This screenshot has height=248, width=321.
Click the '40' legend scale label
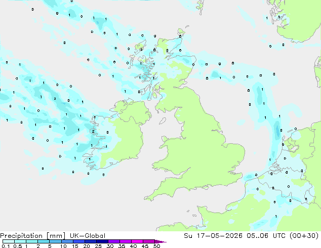(x=133, y=246)
